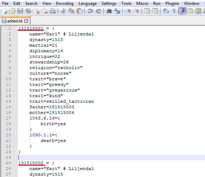Screen dimensions: 205x177
Task: Click the Zoom Out magnifier icon
Action: pos(136,11)
